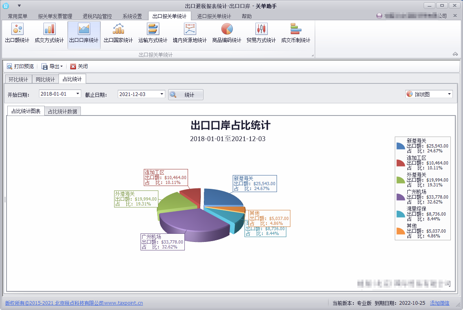Open 贸易方式统计 trade mode icon
Image resolution: width=463 pixels, height=310 pixels.
pos(261,33)
